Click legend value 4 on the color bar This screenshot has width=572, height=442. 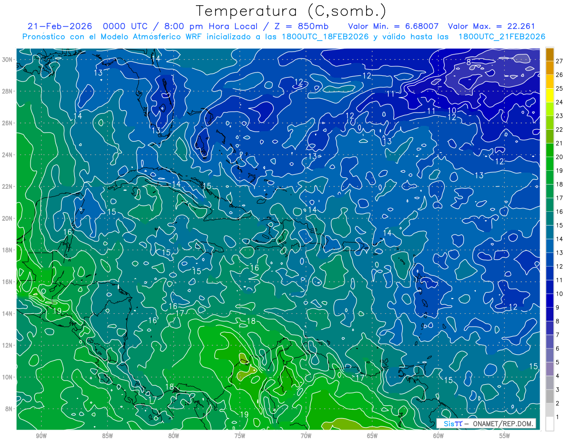558,376
